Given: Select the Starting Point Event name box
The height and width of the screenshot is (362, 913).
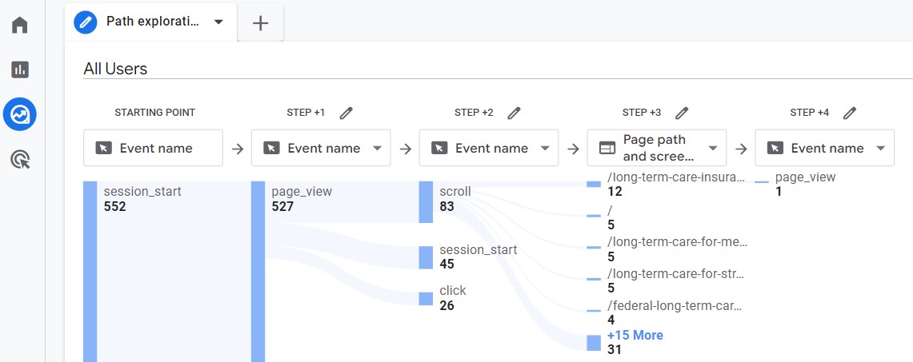Looking at the screenshot, I should click(x=153, y=148).
